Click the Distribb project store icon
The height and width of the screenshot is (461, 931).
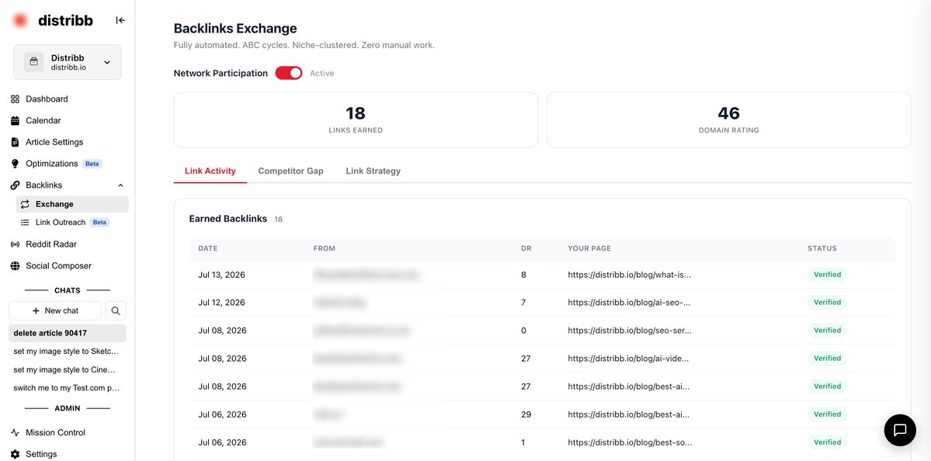click(34, 62)
